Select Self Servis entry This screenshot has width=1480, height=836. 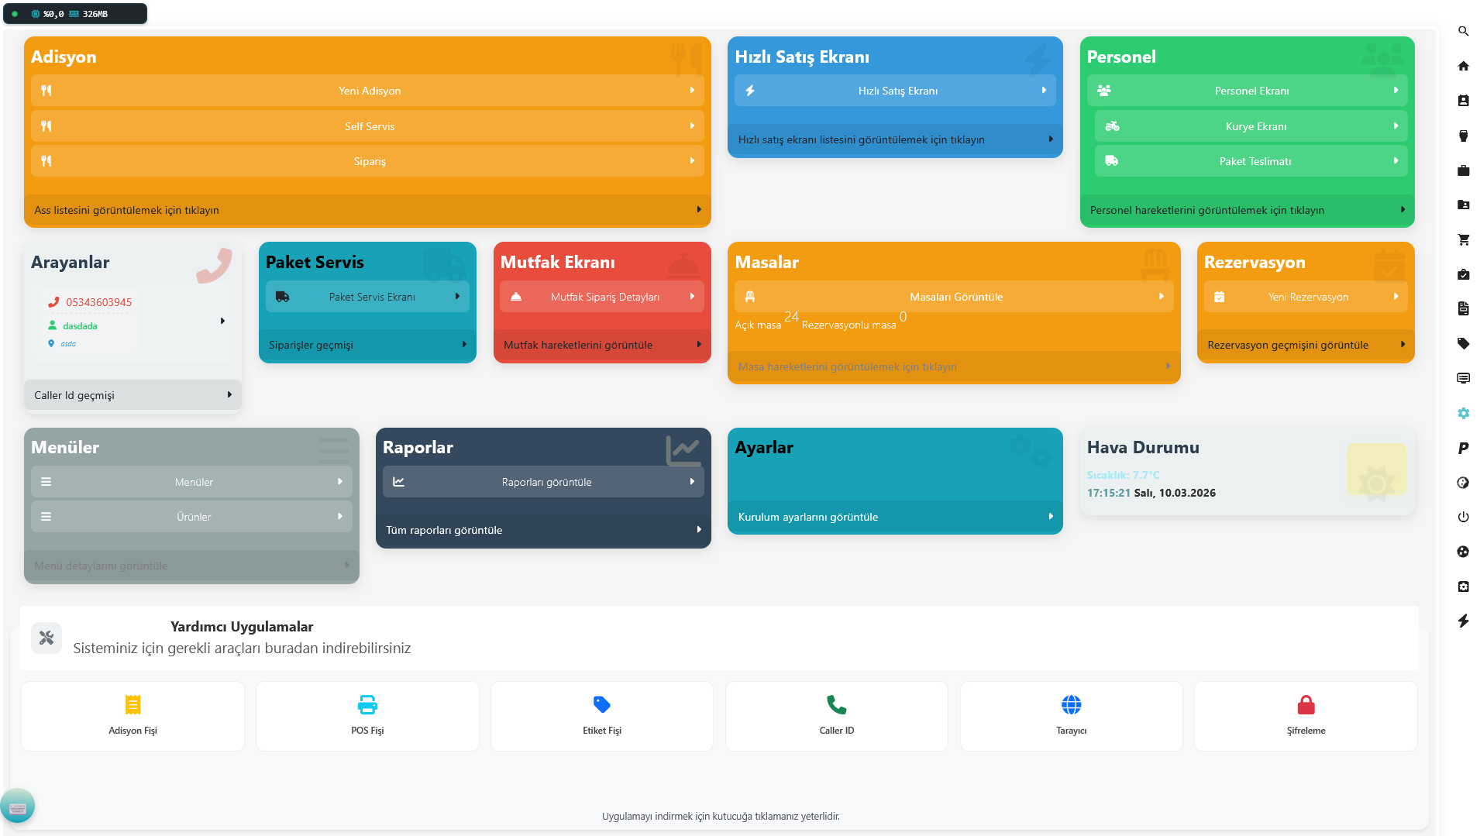tap(368, 126)
